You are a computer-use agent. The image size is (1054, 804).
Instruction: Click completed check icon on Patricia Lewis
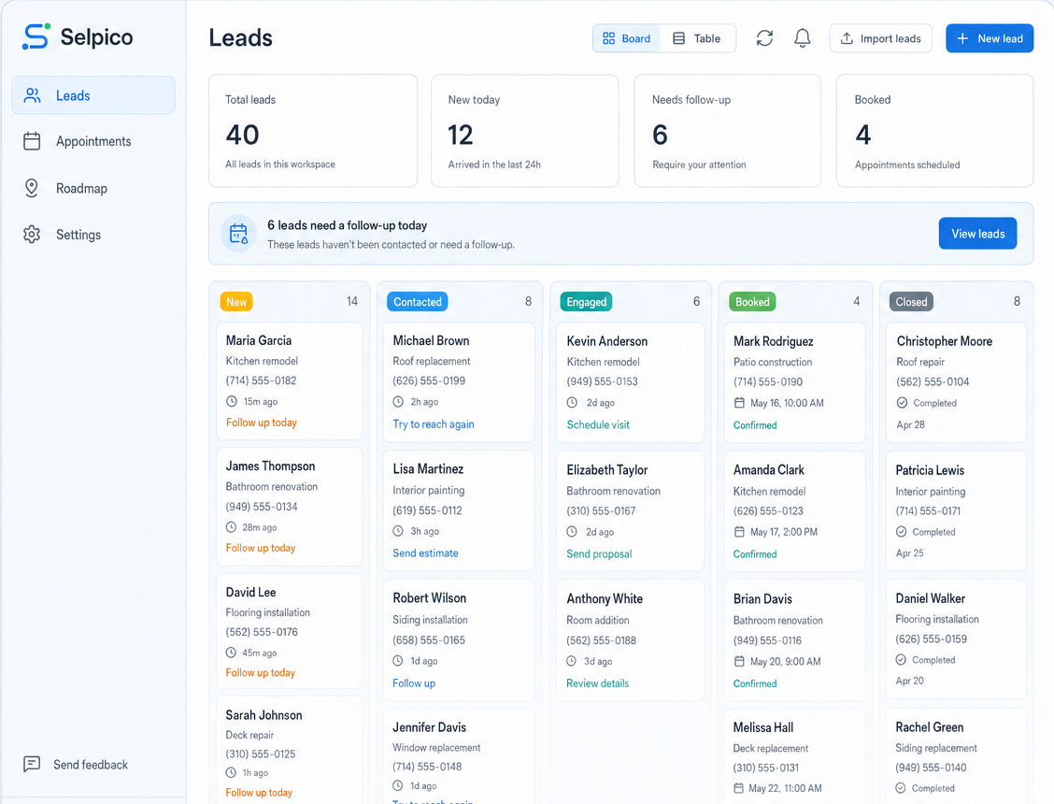[901, 532]
